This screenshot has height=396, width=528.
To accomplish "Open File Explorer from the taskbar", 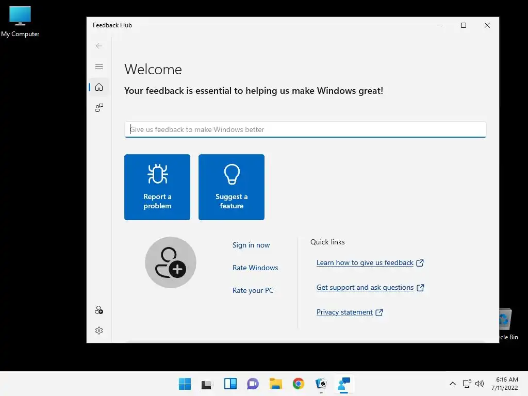I will [x=276, y=384].
